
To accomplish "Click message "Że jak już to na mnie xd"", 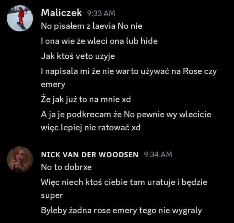I will click(x=86, y=99).
